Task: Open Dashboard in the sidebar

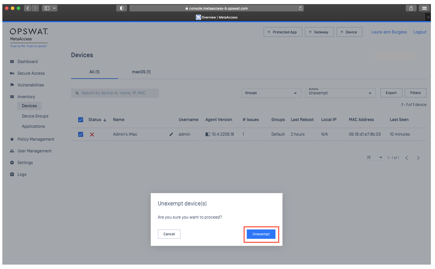Action: [28, 62]
